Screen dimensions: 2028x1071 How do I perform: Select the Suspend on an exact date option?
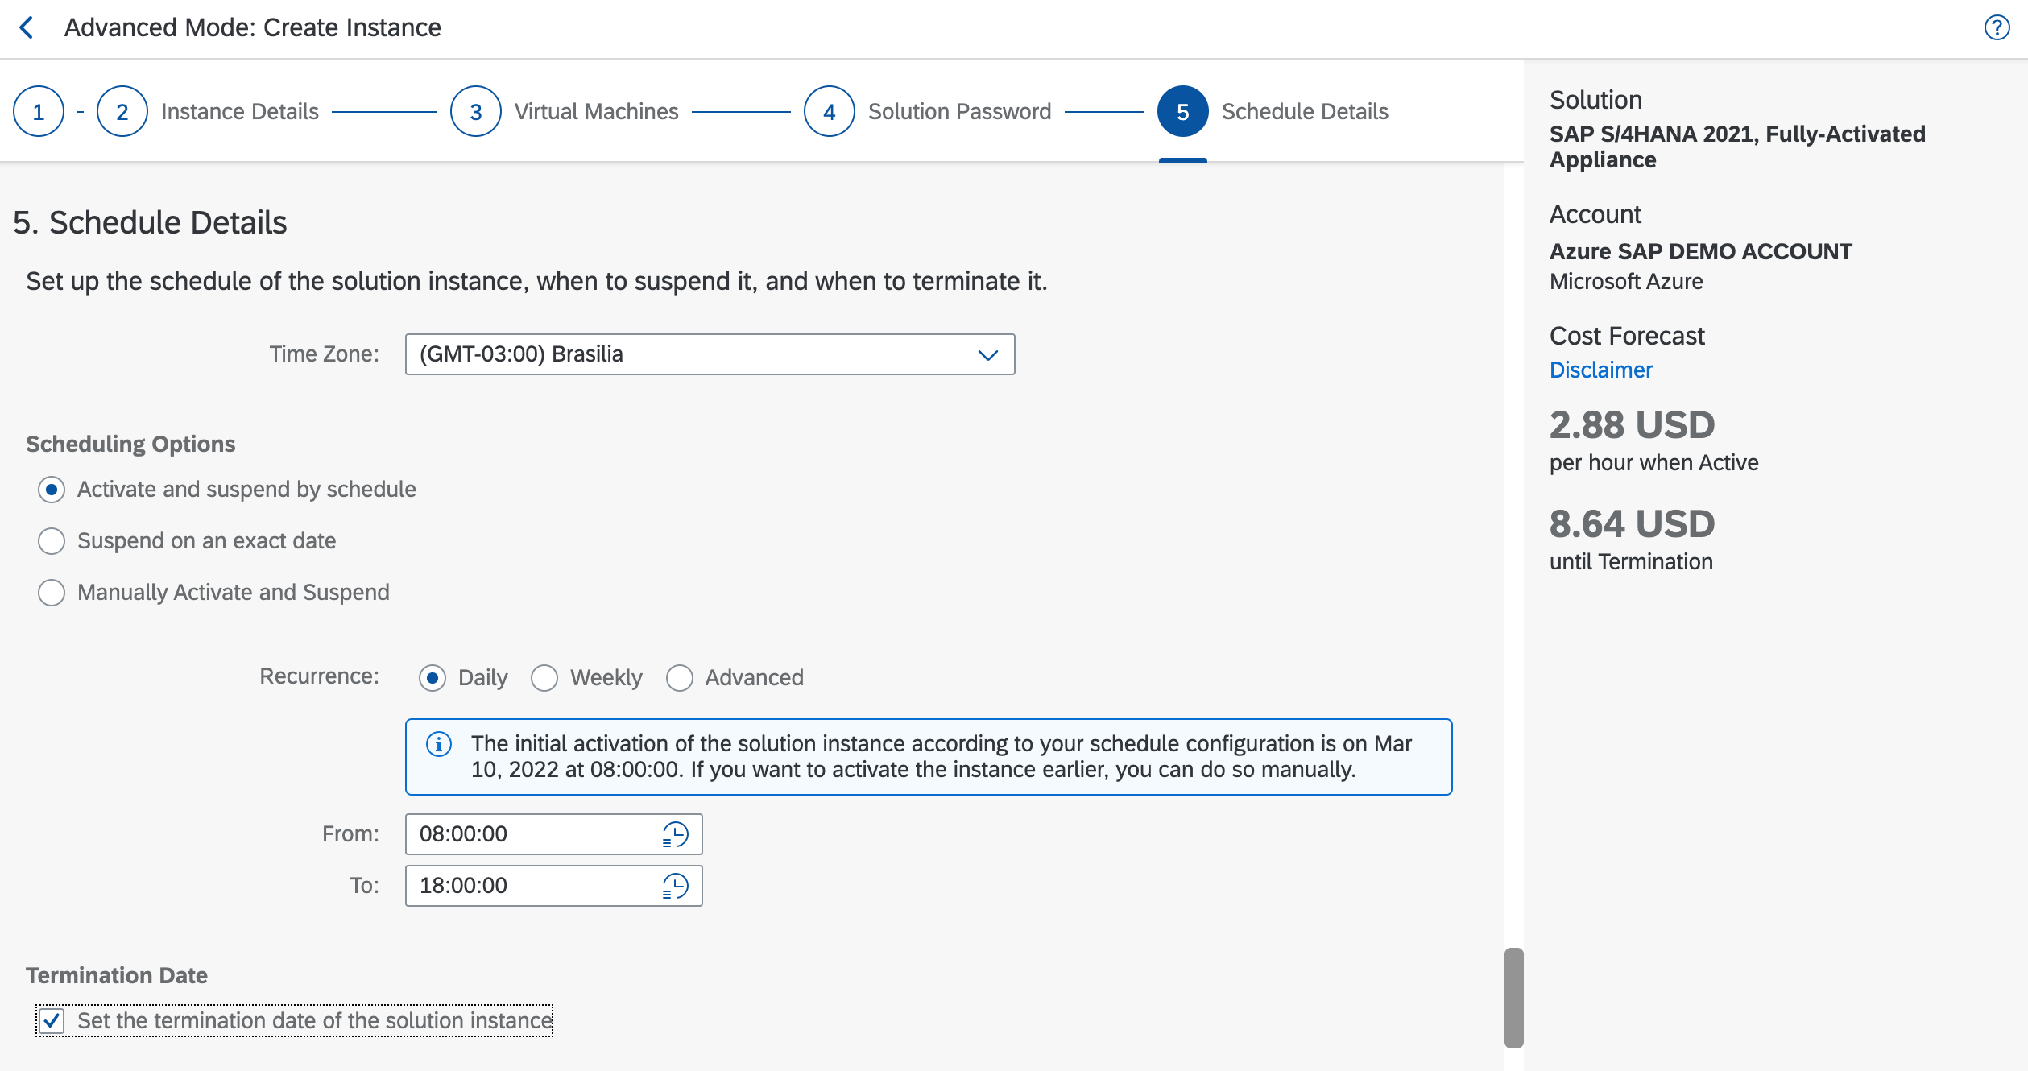(51, 540)
